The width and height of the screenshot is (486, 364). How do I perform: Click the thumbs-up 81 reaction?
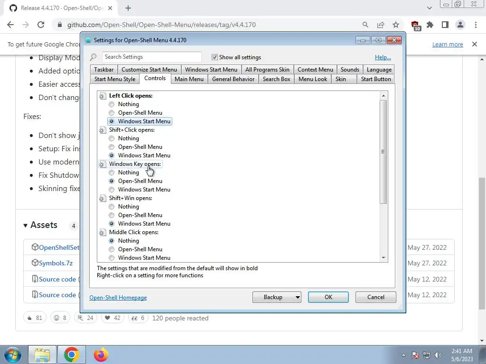pos(35,318)
